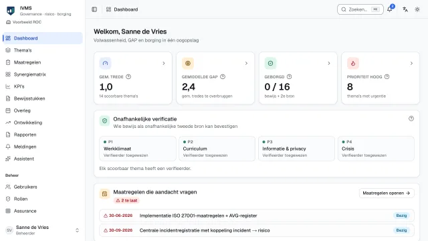Click the 'Welkom, Sanne de Vries' heading
Viewport: 428px width, 241px height.
(130, 31)
